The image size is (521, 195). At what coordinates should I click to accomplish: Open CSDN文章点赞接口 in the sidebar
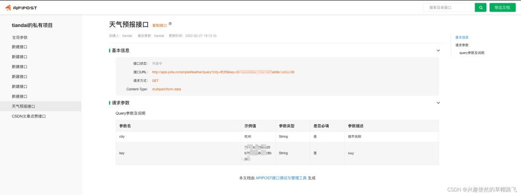coord(28,116)
